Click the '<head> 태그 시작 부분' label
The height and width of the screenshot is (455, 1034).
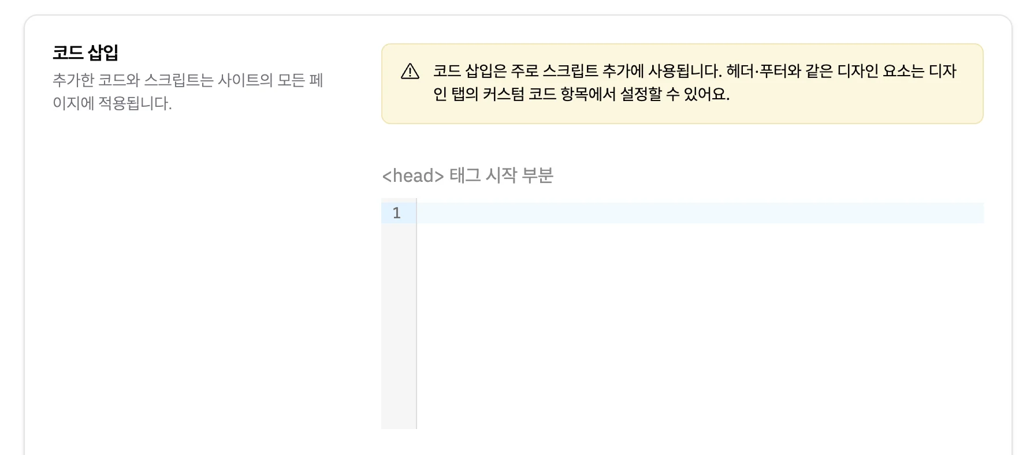point(467,176)
